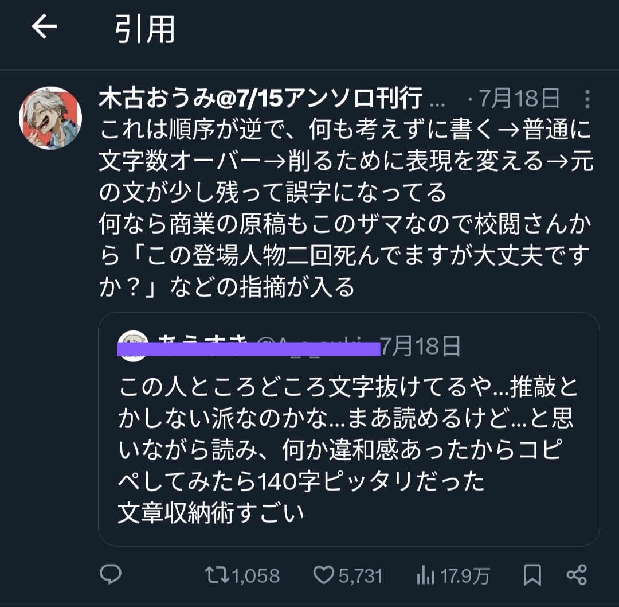Bookmark this post

[532, 575]
